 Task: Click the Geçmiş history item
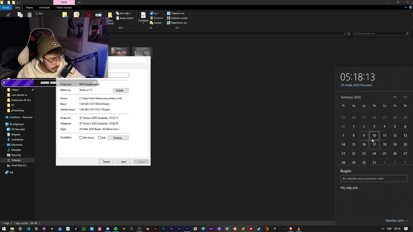pos(156,23)
